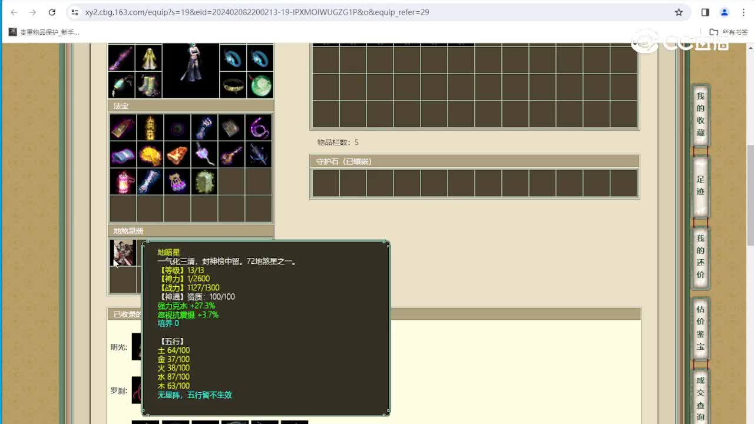Open the 我的收藏 side tab

pyautogui.click(x=700, y=114)
